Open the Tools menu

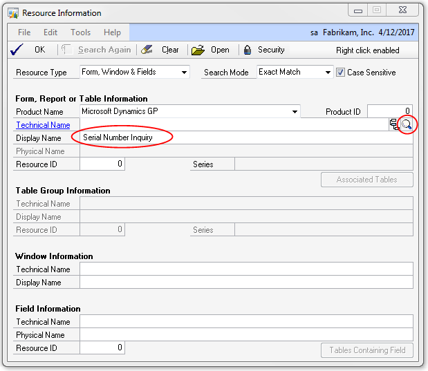pyautogui.click(x=80, y=32)
